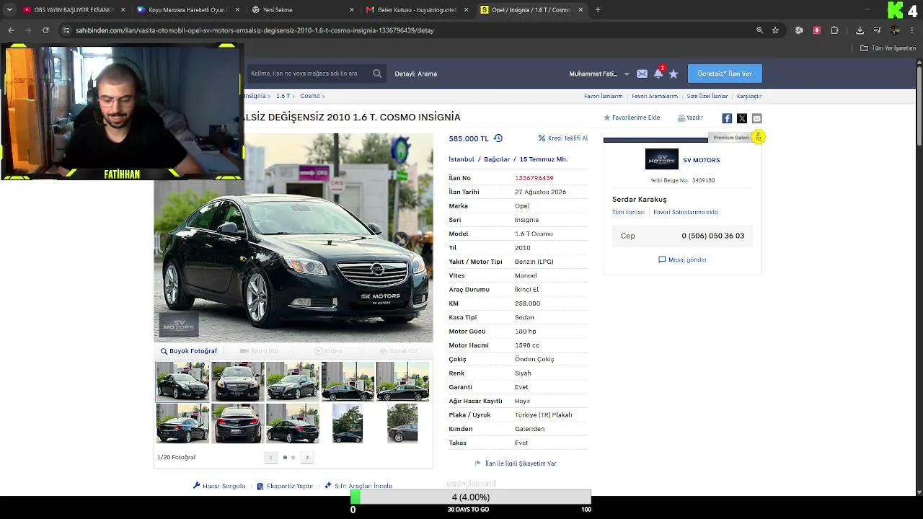
Task: Click Favorilerime Ekle
Action: tap(632, 117)
